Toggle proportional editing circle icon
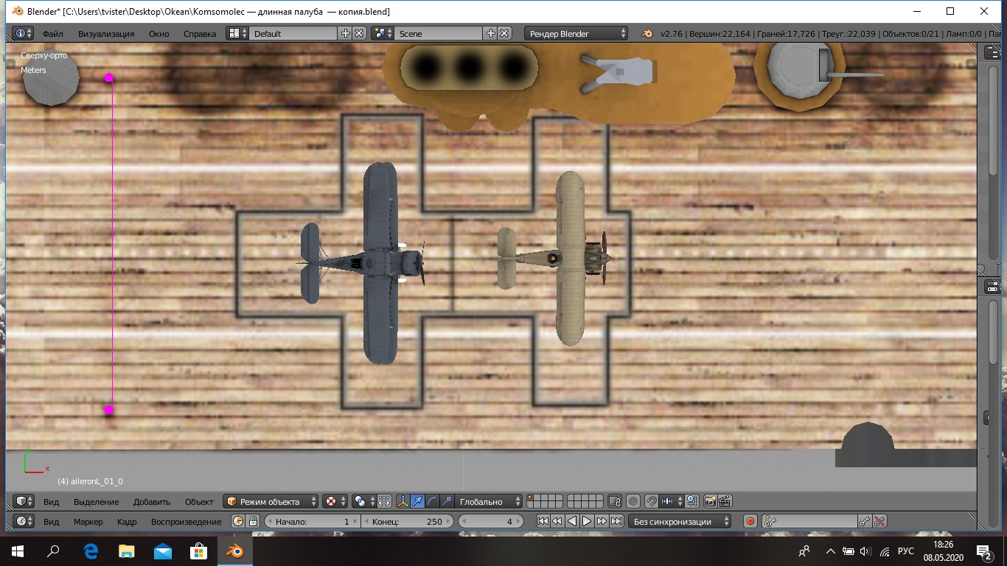Image resolution: width=1007 pixels, height=566 pixels. pyautogui.click(x=633, y=501)
